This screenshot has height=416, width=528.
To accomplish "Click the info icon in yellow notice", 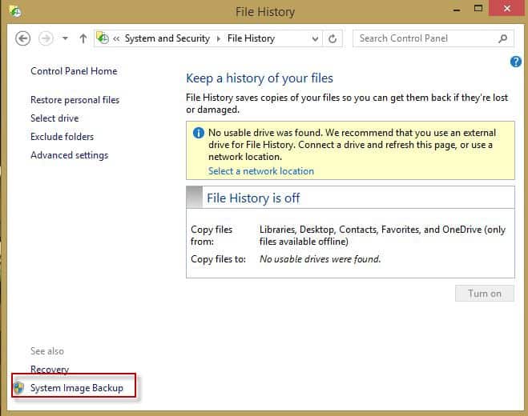I will 199,133.
